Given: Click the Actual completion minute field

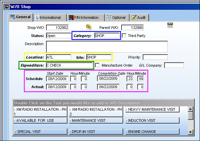Looking at the screenshot, I should click(x=140, y=87).
